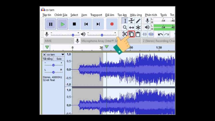Open the Dải âm menu
215x121 pixels.
(x=110, y=15)
